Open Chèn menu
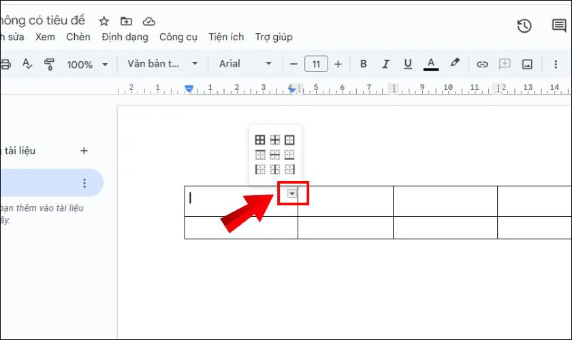572x340 pixels. click(78, 37)
